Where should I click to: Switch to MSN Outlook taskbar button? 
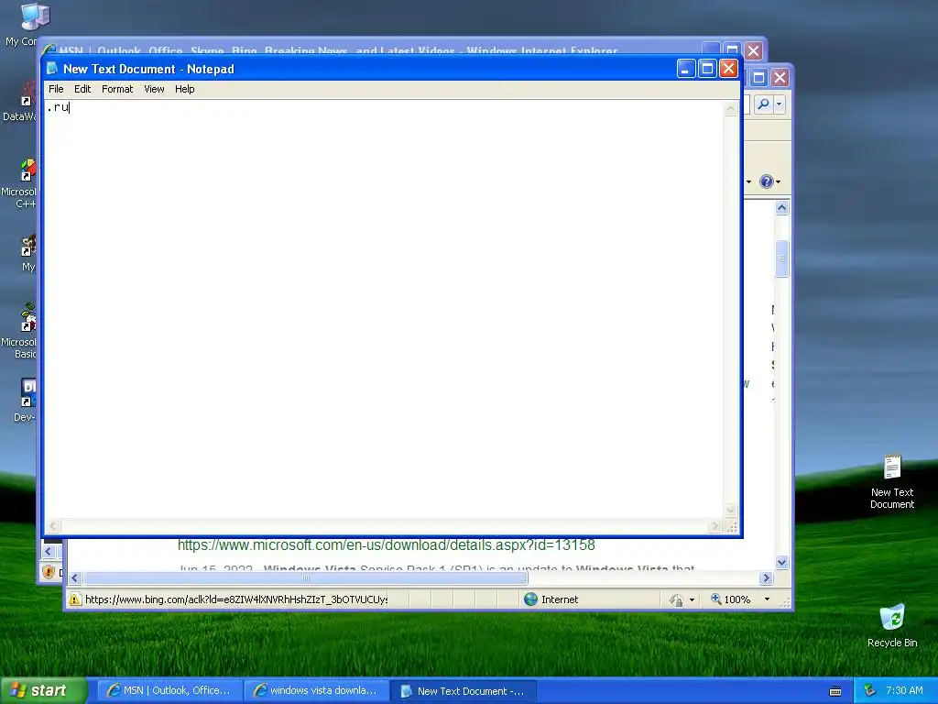point(169,691)
